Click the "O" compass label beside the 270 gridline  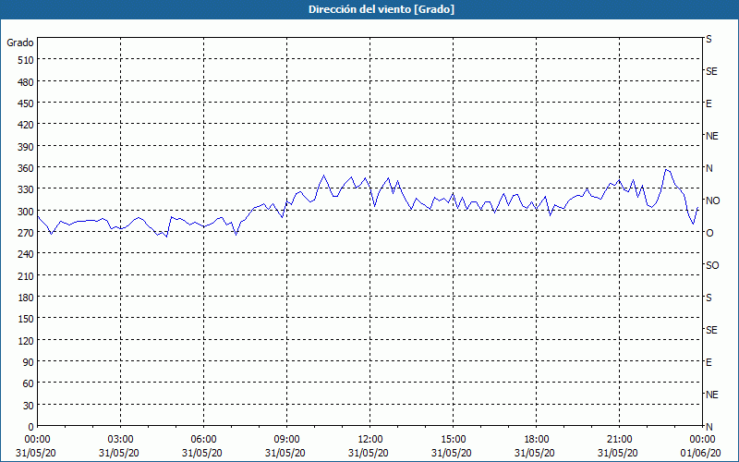[x=709, y=233]
